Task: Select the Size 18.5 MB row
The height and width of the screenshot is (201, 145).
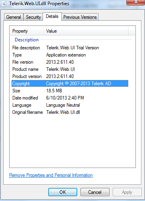Action: [70, 91]
